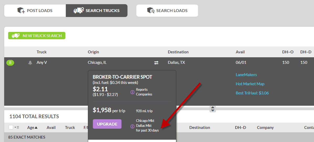Click the info icon next to Reports Companies
The width and height of the screenshot is (314, 142).
click(x=132, y=92)
